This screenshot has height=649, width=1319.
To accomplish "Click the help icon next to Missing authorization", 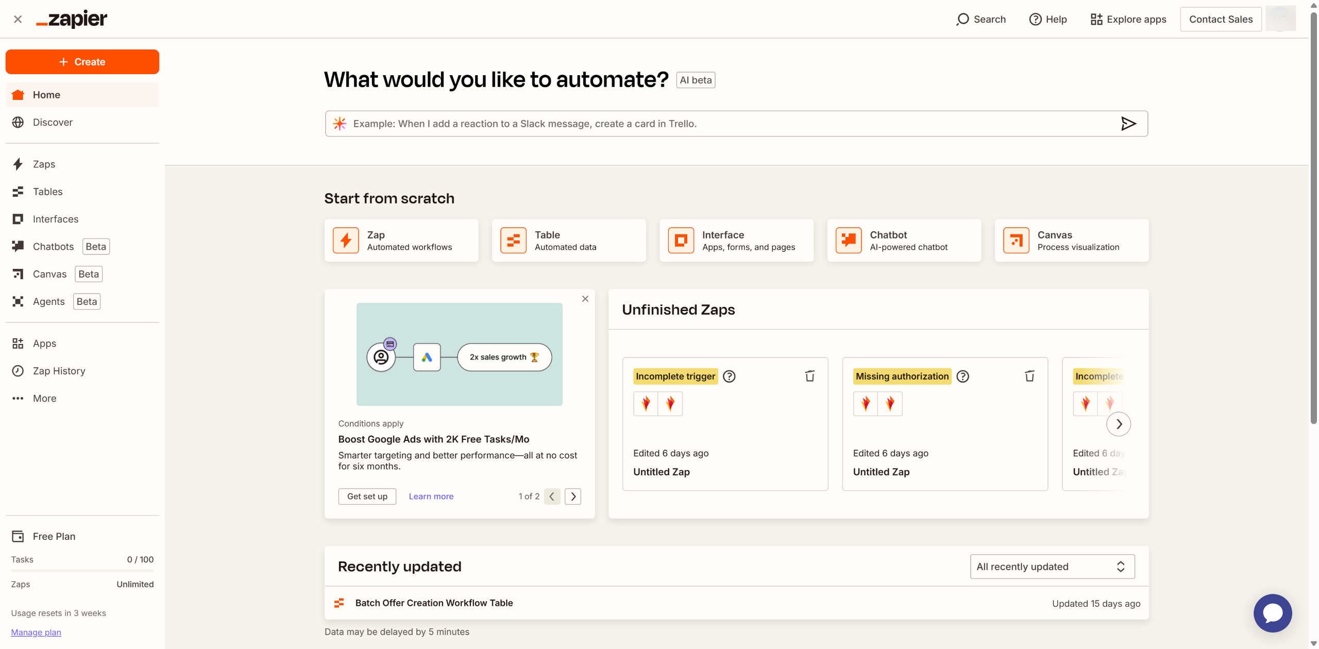I will point(962,377).
